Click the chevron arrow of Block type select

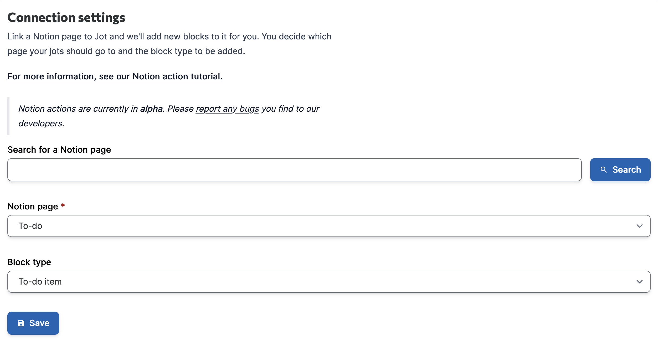pyautogui.click(x=639, y=282)
